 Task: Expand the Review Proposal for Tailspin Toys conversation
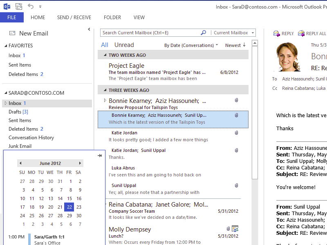pyautogui.click(x=105, y=100)
